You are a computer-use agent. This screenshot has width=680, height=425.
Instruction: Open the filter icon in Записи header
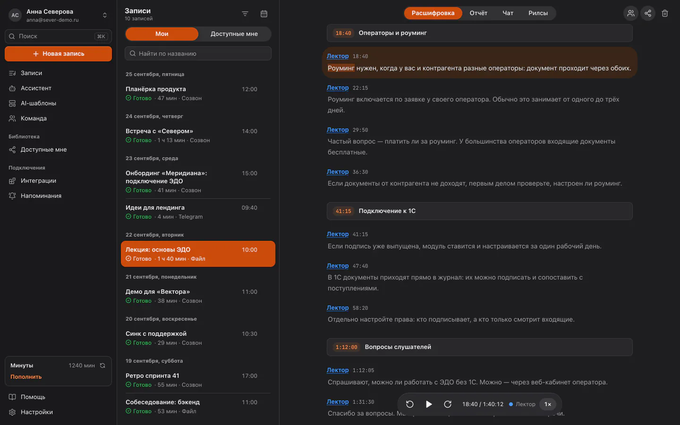pos(245,14)
